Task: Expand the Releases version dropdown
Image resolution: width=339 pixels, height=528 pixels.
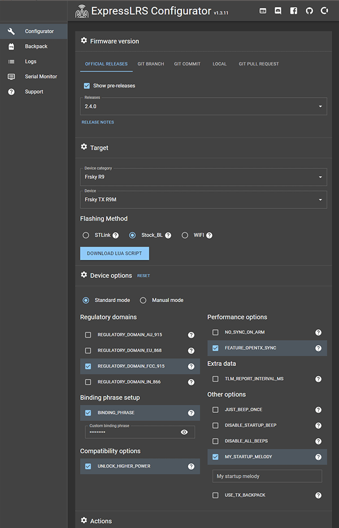Action: coord(203,106)
